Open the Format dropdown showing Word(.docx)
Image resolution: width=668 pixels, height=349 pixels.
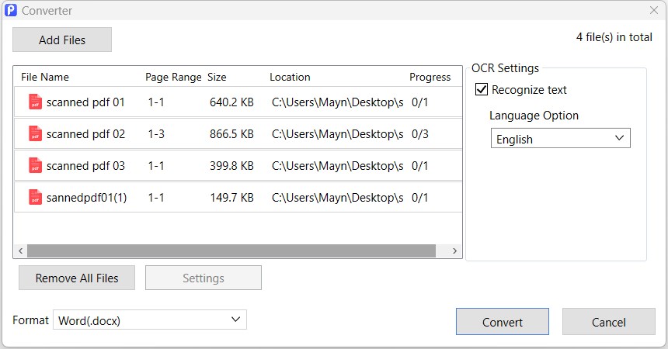pos(149,320)
